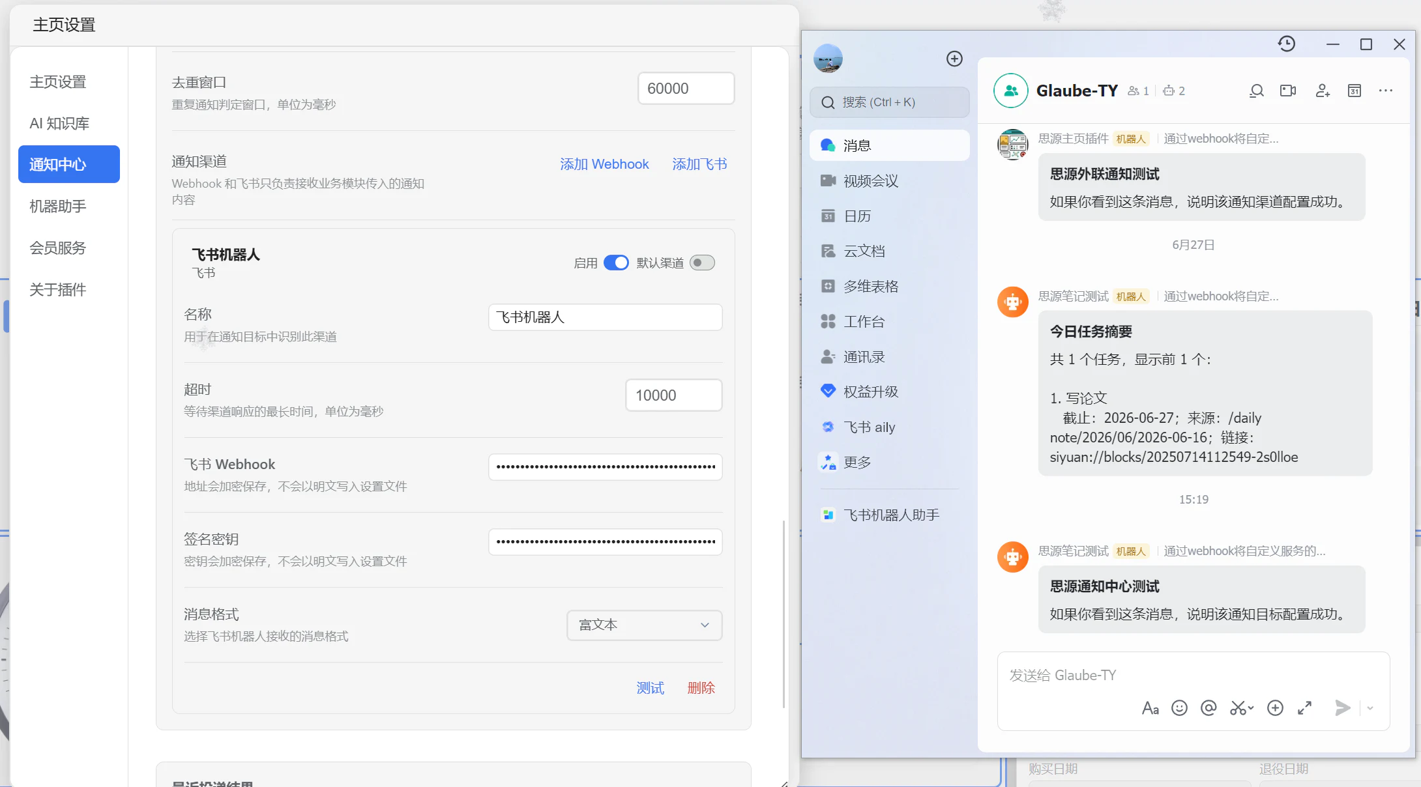
Task: Click the 测试 button for 飞书机器人
Action: pos(650,688)
